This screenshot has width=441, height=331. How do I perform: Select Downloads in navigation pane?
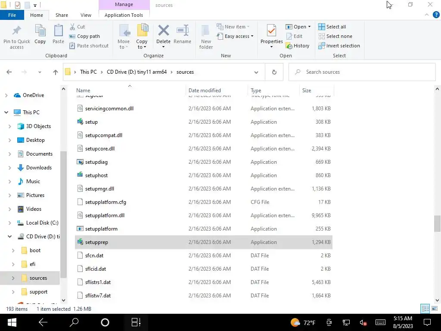(39, 168)
